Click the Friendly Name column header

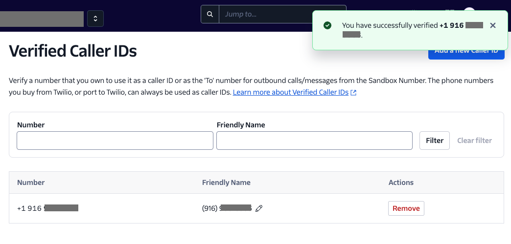point(226,183)
